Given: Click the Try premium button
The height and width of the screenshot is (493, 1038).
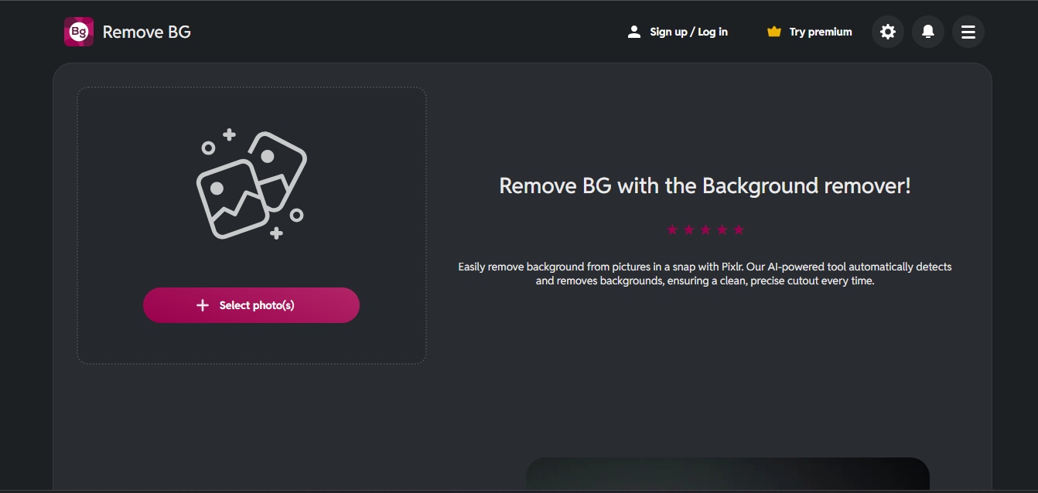Looking at the screenshot, I should coord(809,32).
